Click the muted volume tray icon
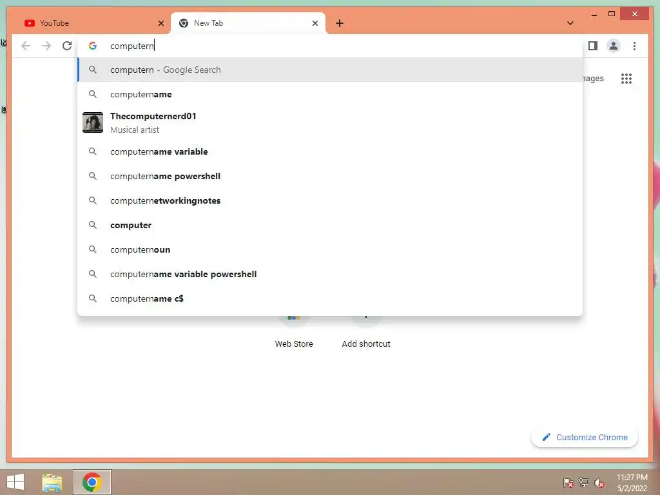Image resolution: width=660 pixels, height=495 pixels. click(599, 483)
